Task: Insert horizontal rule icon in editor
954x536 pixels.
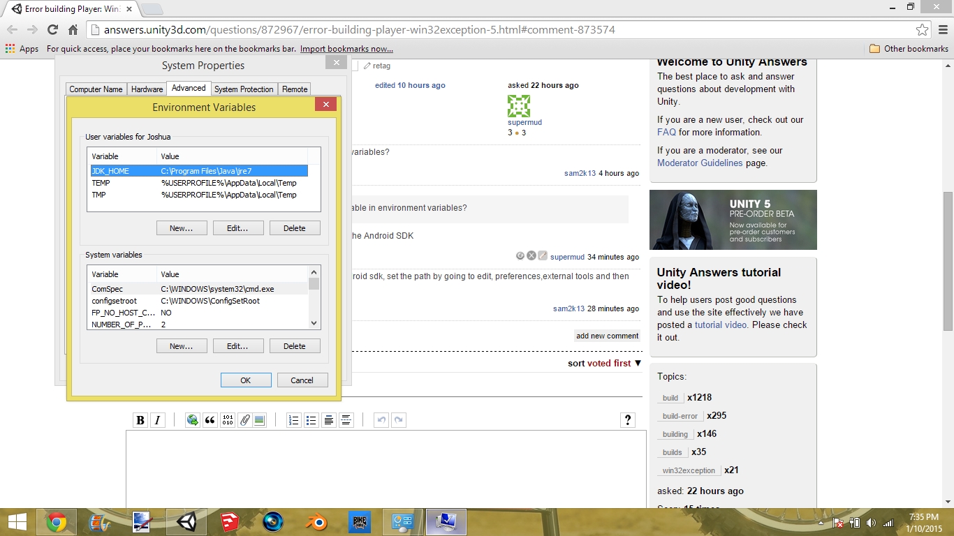Action: click(x=346, y=420)
